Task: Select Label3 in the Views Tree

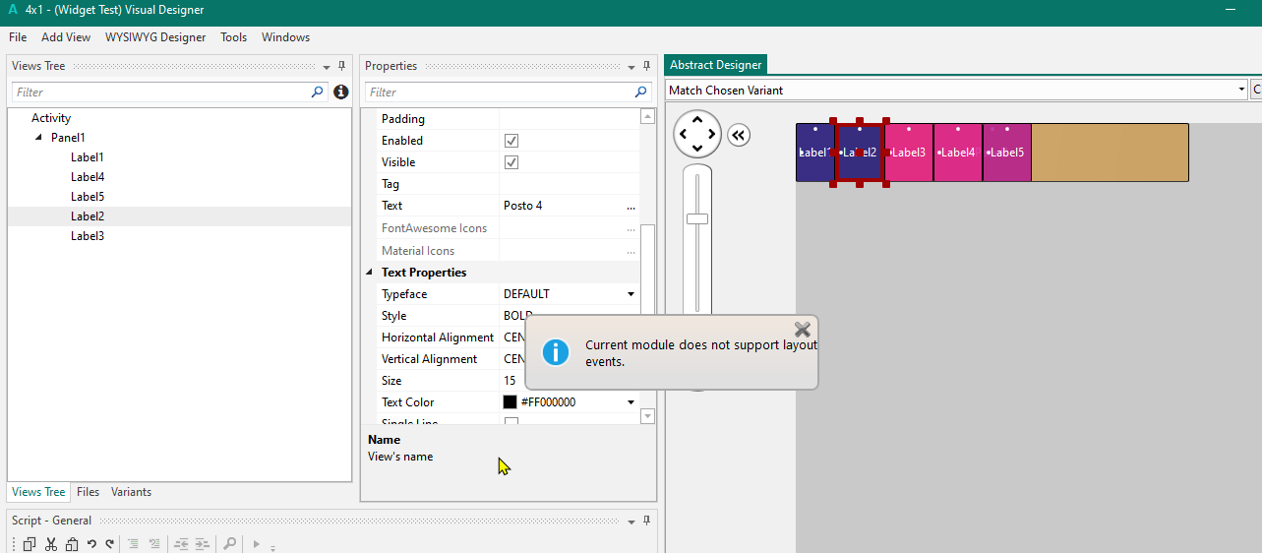Action: click(x=88, y=236)
